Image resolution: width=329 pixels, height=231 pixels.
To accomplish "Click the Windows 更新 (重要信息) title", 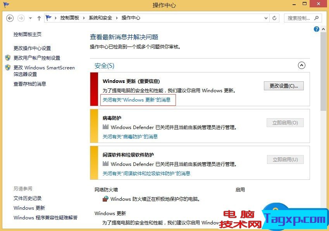I will click(131, 81).
